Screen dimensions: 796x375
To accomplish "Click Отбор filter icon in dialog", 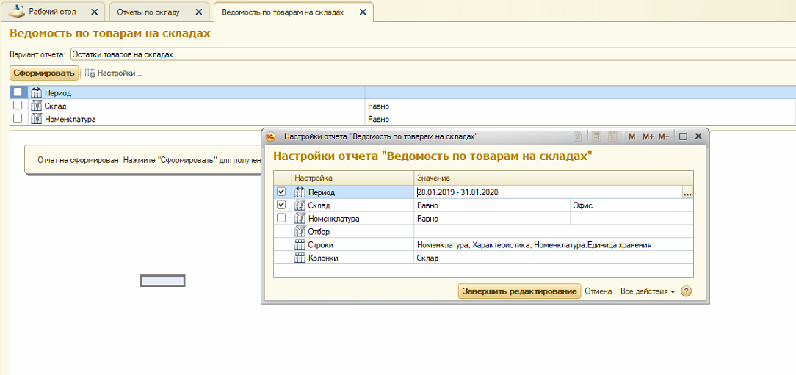I will pos(300,232).
